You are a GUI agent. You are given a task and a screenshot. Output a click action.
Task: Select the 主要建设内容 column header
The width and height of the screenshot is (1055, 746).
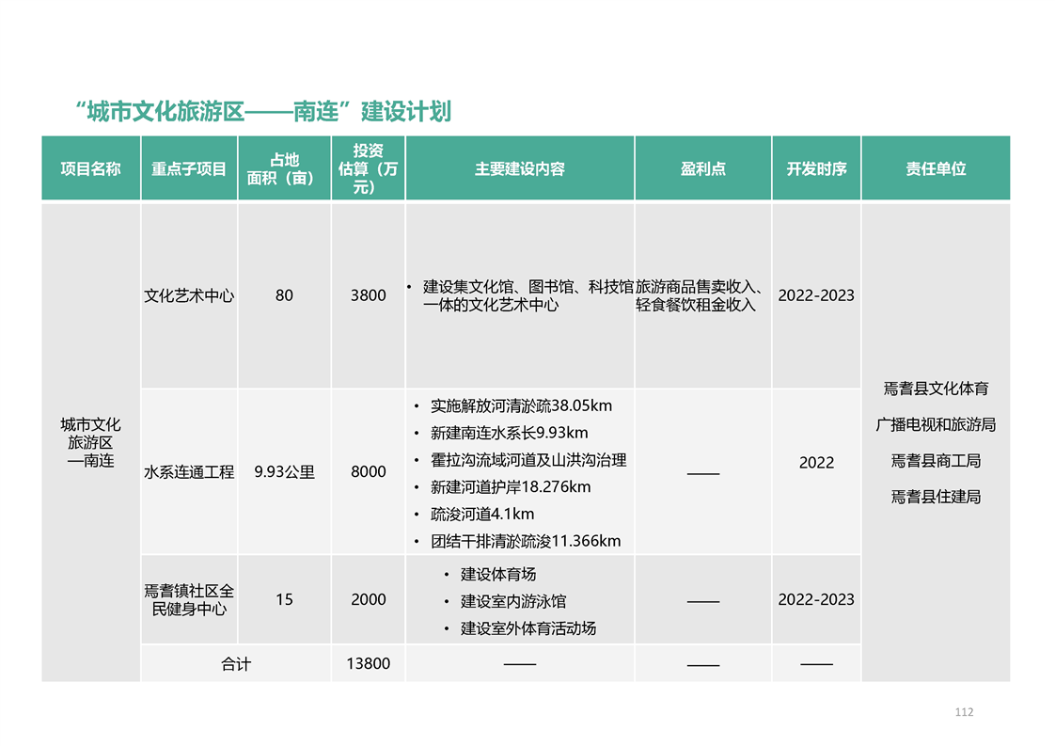(x=520, y=168)
